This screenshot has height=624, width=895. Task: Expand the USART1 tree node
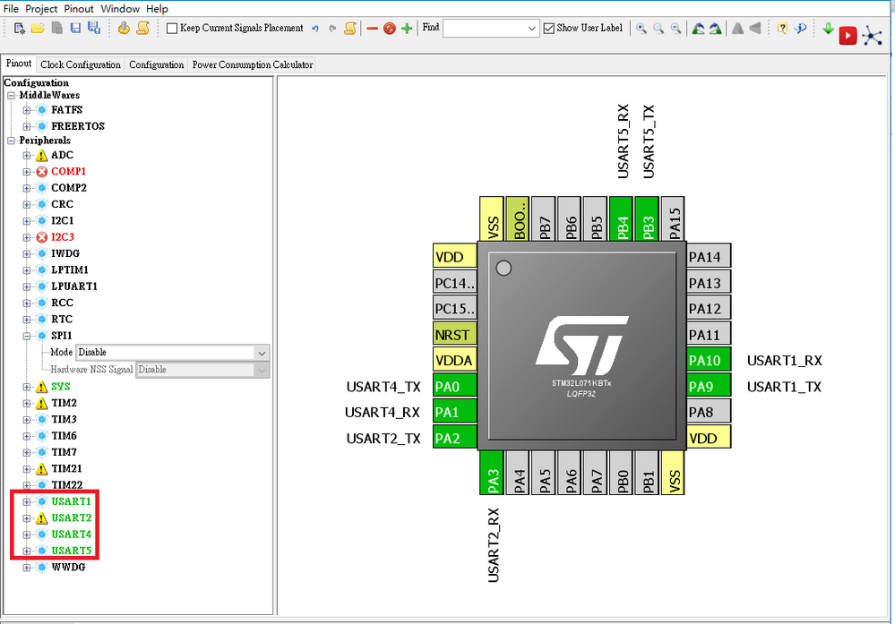(x=26, y=502)
